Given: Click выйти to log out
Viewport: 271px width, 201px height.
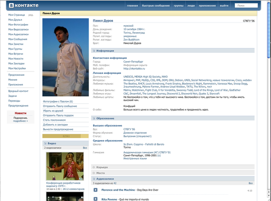Looking at the screenshot, I should coord(224,5).
